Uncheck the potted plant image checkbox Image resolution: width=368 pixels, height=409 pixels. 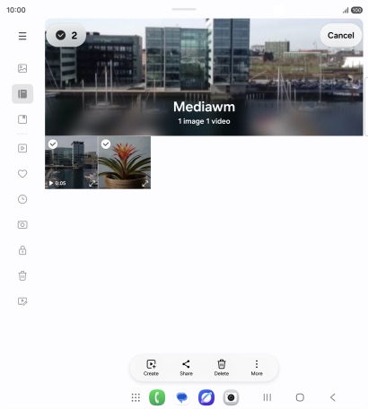coord(106,144)
